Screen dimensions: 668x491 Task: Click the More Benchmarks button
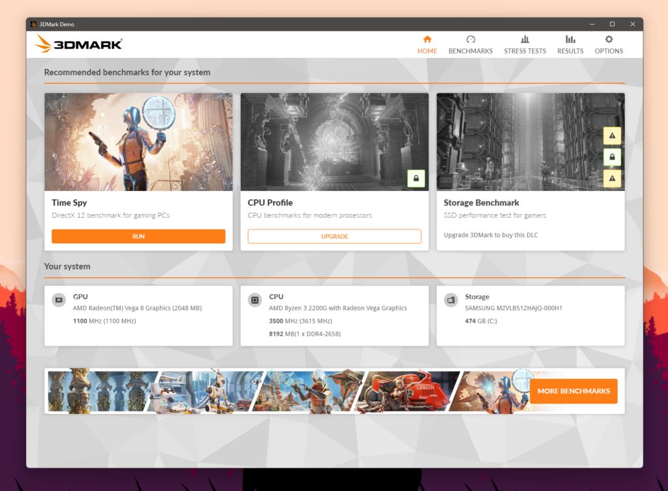[x=573, y=391]
